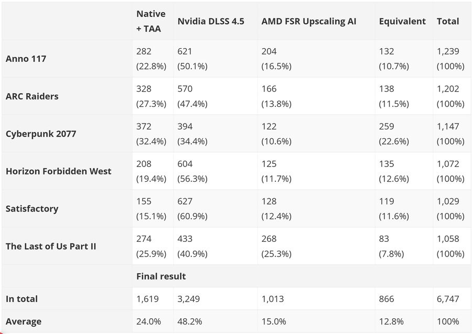Click the Satisfactory row label
Viewport: 472px width, 334px height.
coord(32,208)
